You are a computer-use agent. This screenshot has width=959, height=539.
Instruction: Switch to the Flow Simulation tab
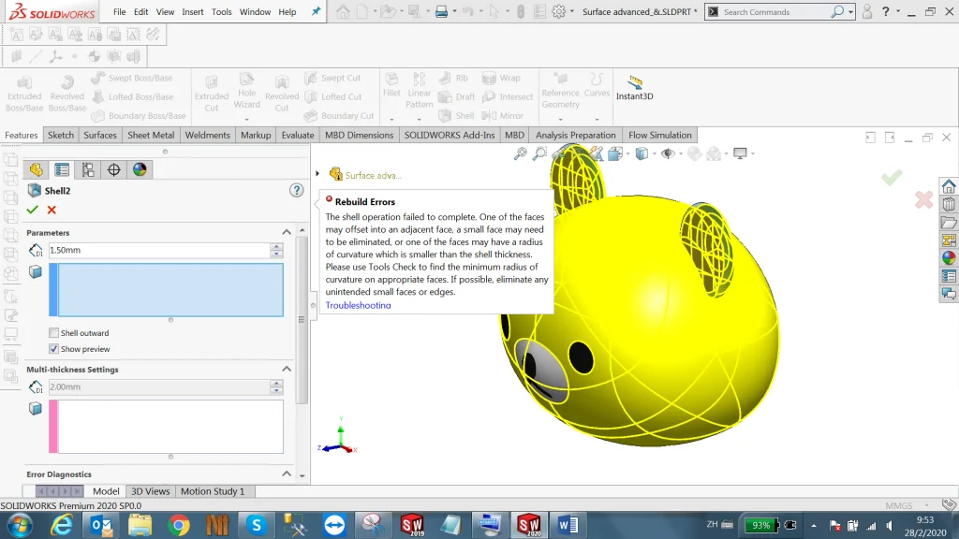click(x=659, y=135)
